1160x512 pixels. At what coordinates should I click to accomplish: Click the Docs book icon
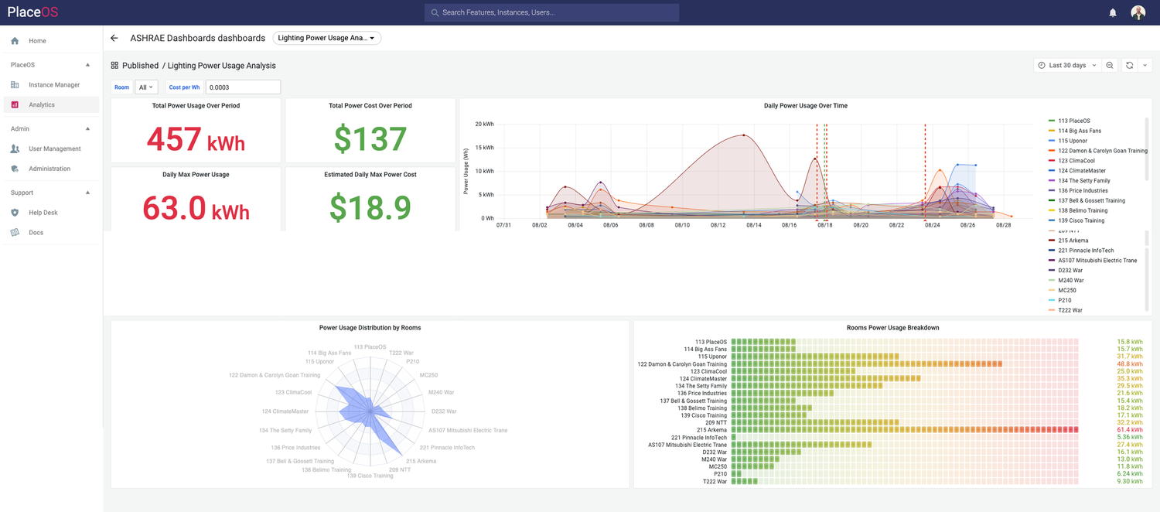[15, 233]
